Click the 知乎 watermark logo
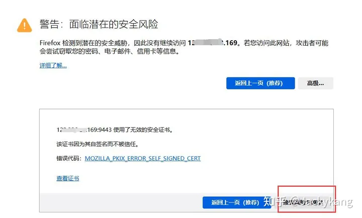This screenshot has height=218, width=362. (x=275, y=201)
